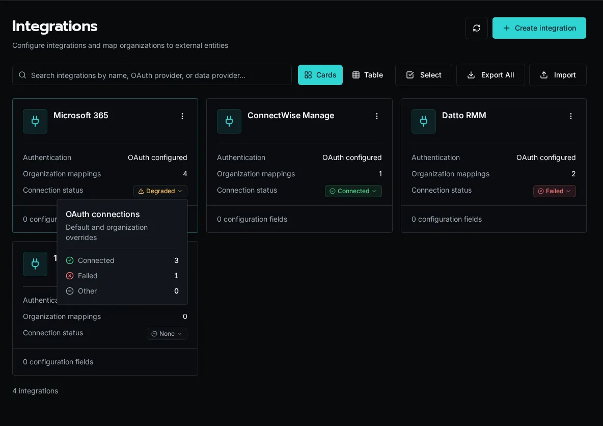Click the '4 integrations' count text
The image size is (603, 426).
tap(35, 391)
